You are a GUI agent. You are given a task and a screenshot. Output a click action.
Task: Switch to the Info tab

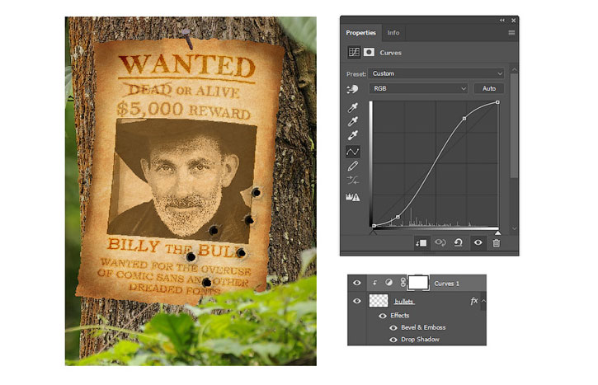point(393,33)
